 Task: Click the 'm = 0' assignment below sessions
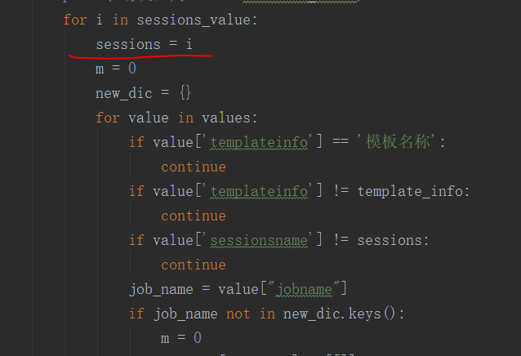coord(116,69)
